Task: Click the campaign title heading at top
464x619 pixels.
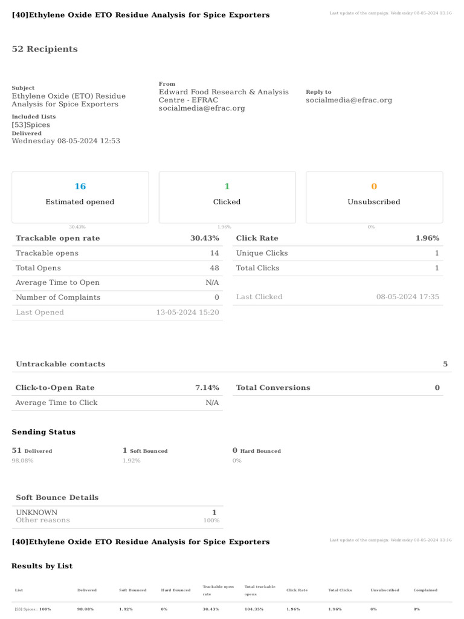Action: [x=141, y=15]
